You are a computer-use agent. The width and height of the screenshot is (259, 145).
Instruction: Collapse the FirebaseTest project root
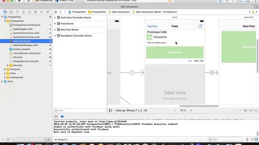[x=2, y=17]
